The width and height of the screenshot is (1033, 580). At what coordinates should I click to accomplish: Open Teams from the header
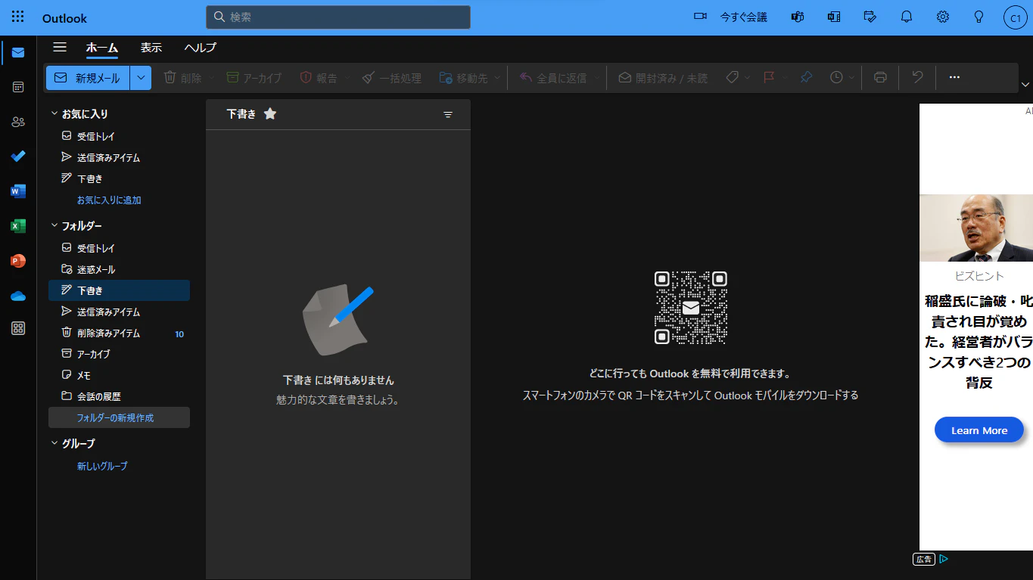pos(797,17)
